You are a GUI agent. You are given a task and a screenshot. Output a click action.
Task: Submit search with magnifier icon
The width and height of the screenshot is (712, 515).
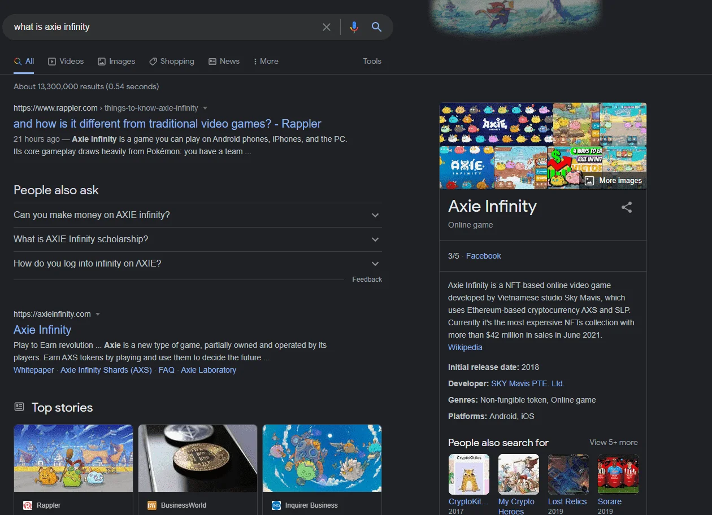click(x=376, y=27)
